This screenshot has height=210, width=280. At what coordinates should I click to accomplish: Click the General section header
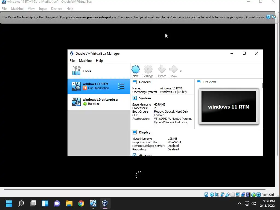(145, 82)
